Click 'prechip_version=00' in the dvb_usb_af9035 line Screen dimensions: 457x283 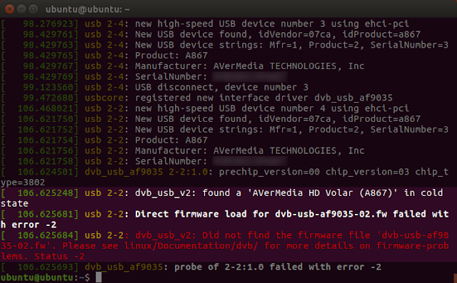pyautogui.click(x=269, y=172)
